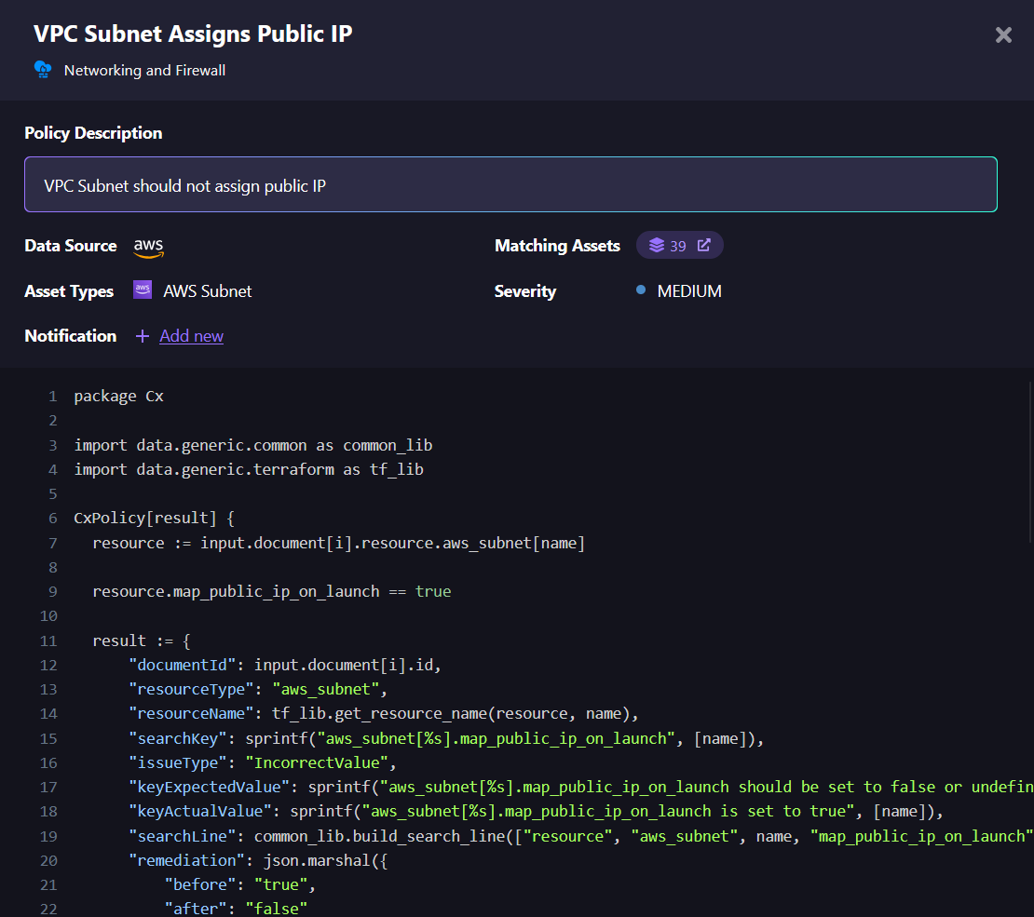Close the VPC Subnet policy panel

1003,35
